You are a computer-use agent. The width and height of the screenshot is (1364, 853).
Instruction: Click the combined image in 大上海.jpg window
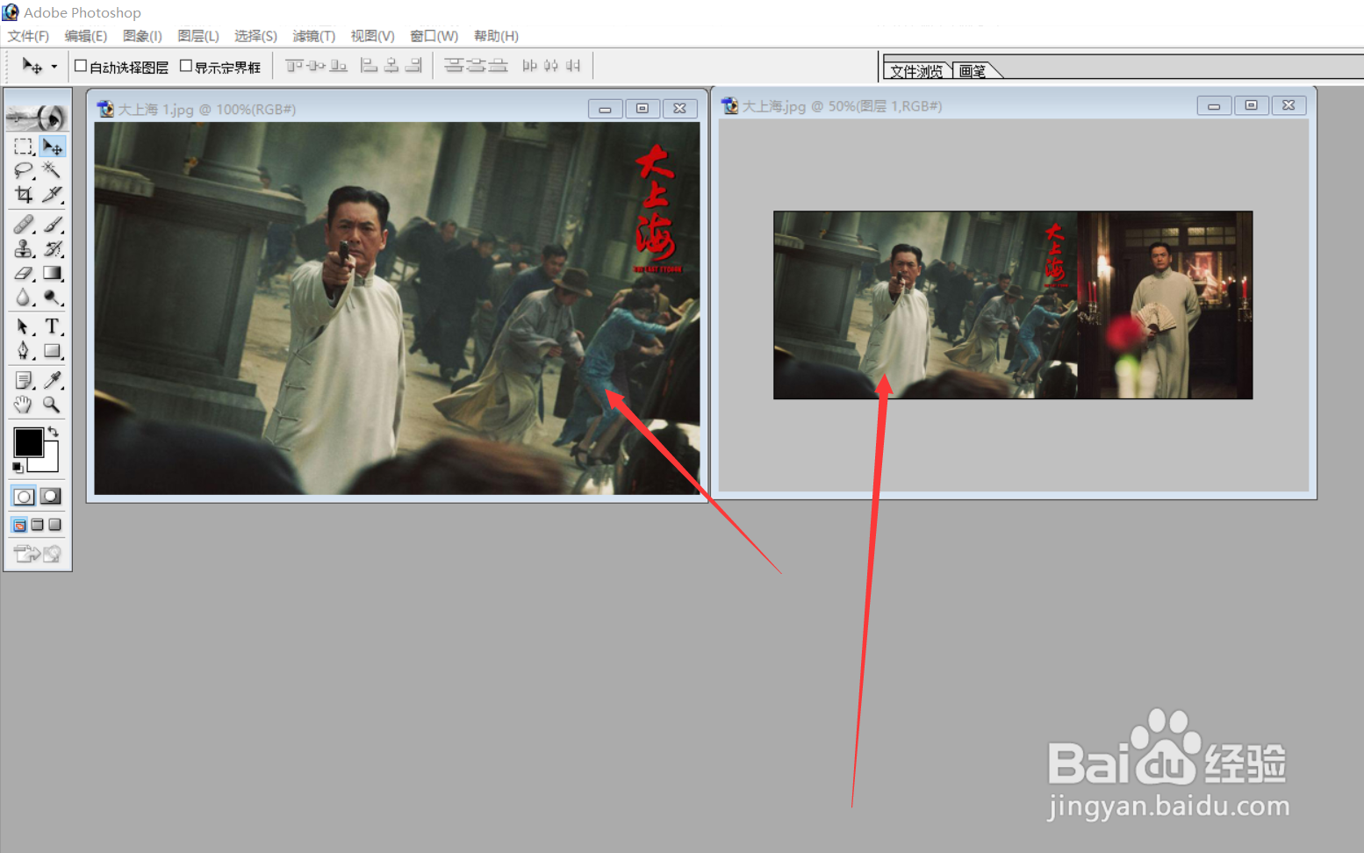1013,305
